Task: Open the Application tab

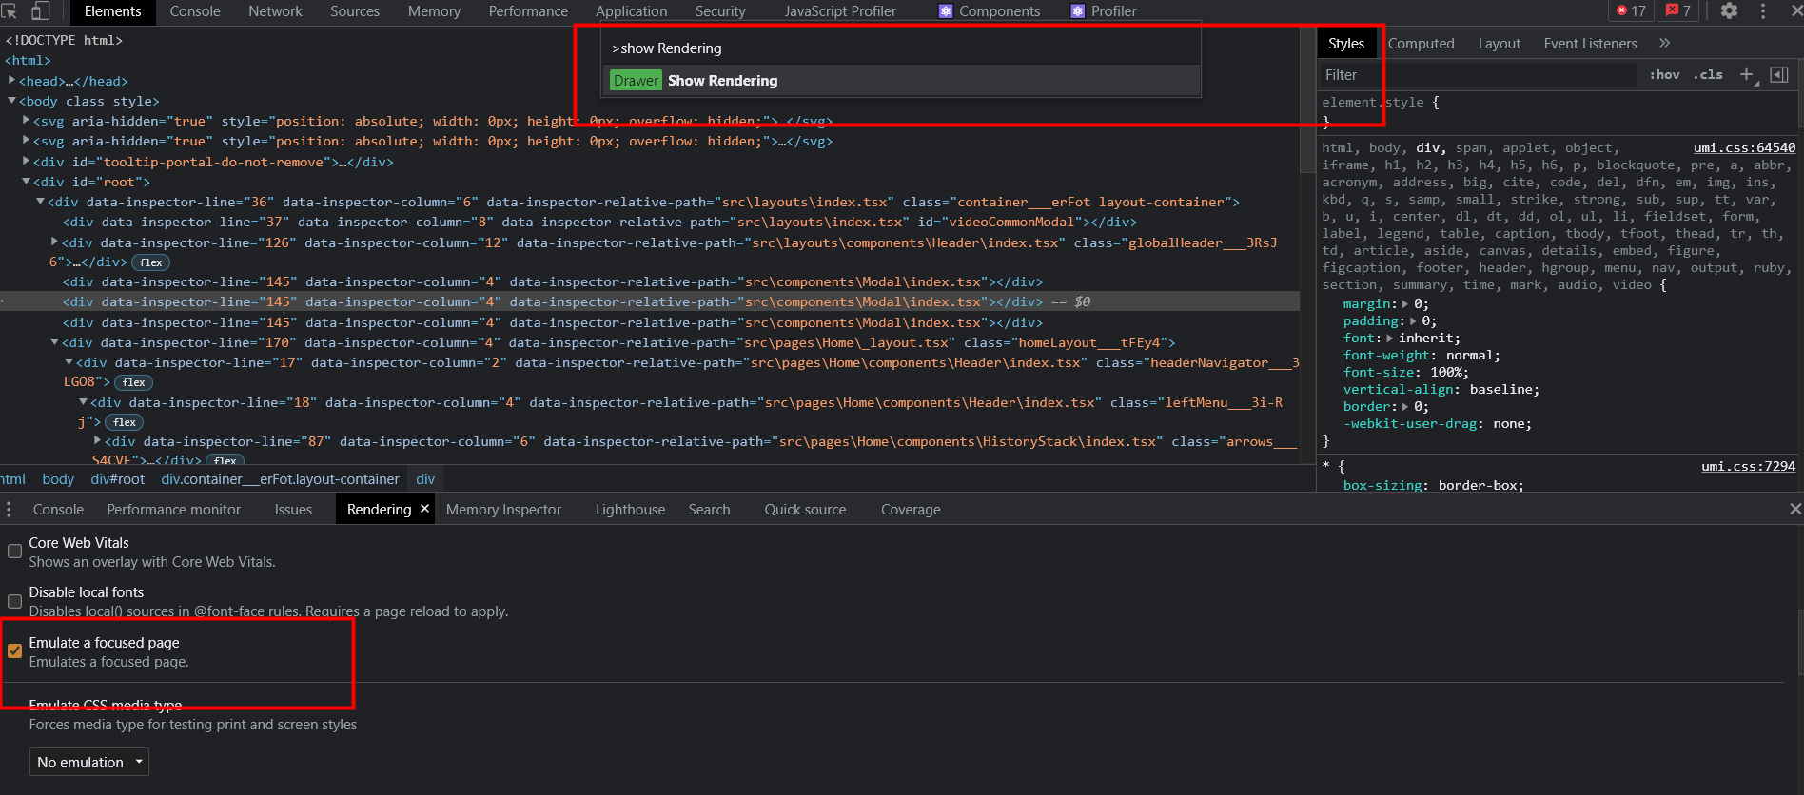Action: [x=631, y=11]
